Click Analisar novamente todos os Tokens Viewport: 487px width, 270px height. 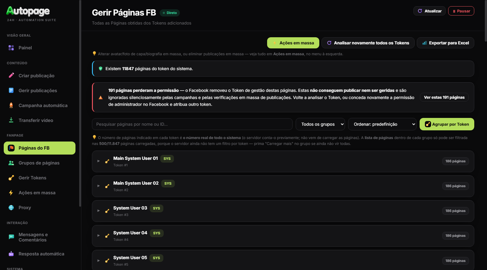[x=368, y=43]
